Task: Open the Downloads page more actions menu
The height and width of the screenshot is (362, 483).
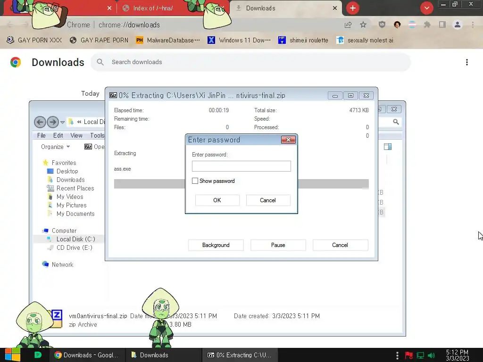Action: (x=467, y=62)
